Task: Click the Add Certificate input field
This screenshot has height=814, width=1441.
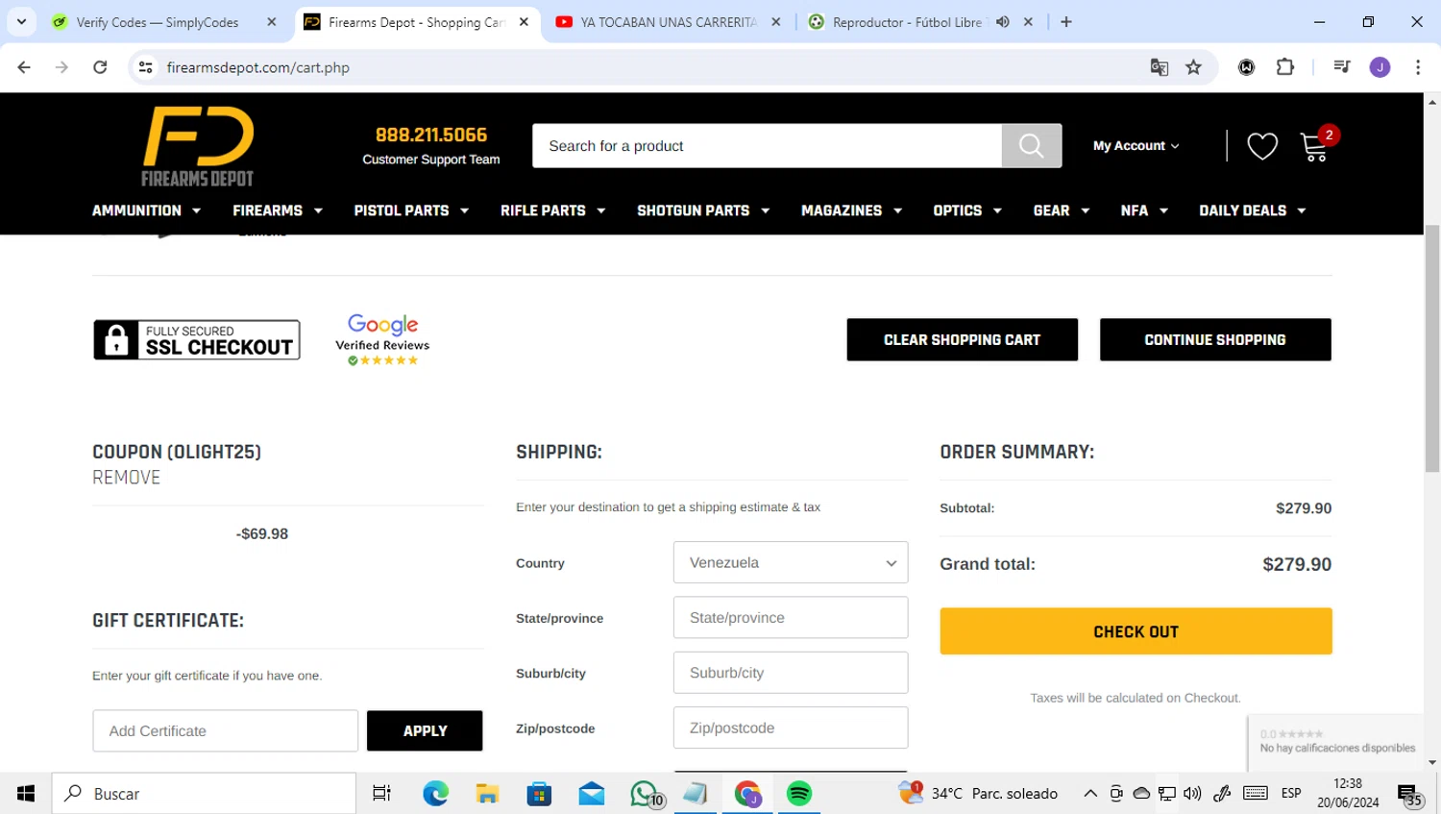Action: [x=226, y=730]
